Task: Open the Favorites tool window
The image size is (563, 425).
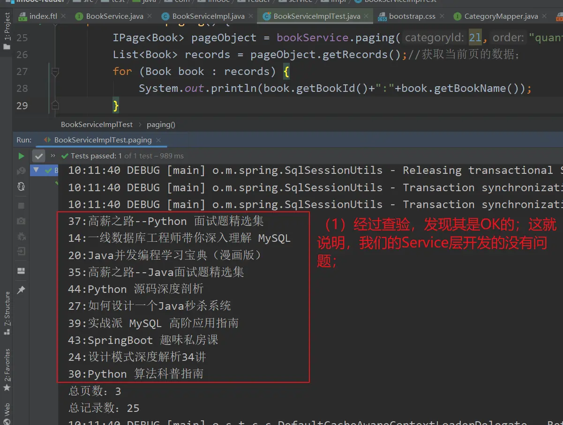Action: point(7,370)
